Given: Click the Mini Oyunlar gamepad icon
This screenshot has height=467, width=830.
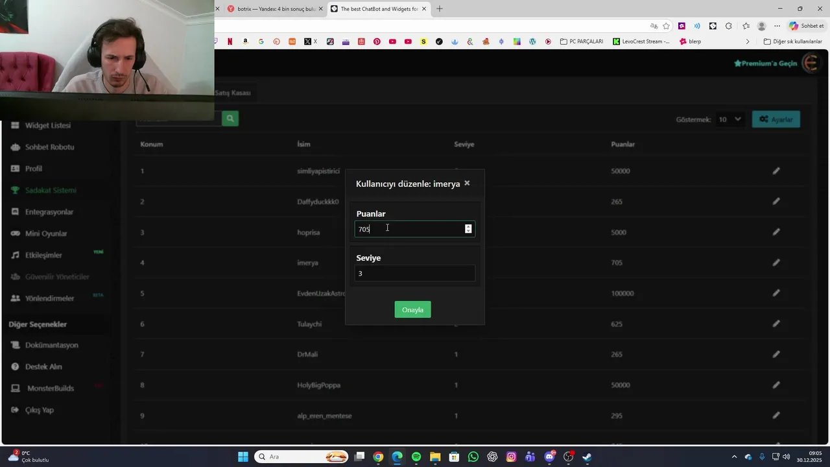Looking at the screenshot, I should 16,233.
